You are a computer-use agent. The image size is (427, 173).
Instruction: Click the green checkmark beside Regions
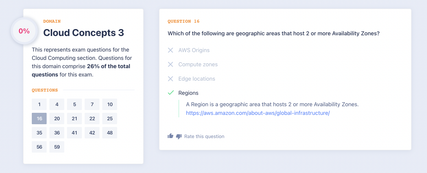click(170, 93)
